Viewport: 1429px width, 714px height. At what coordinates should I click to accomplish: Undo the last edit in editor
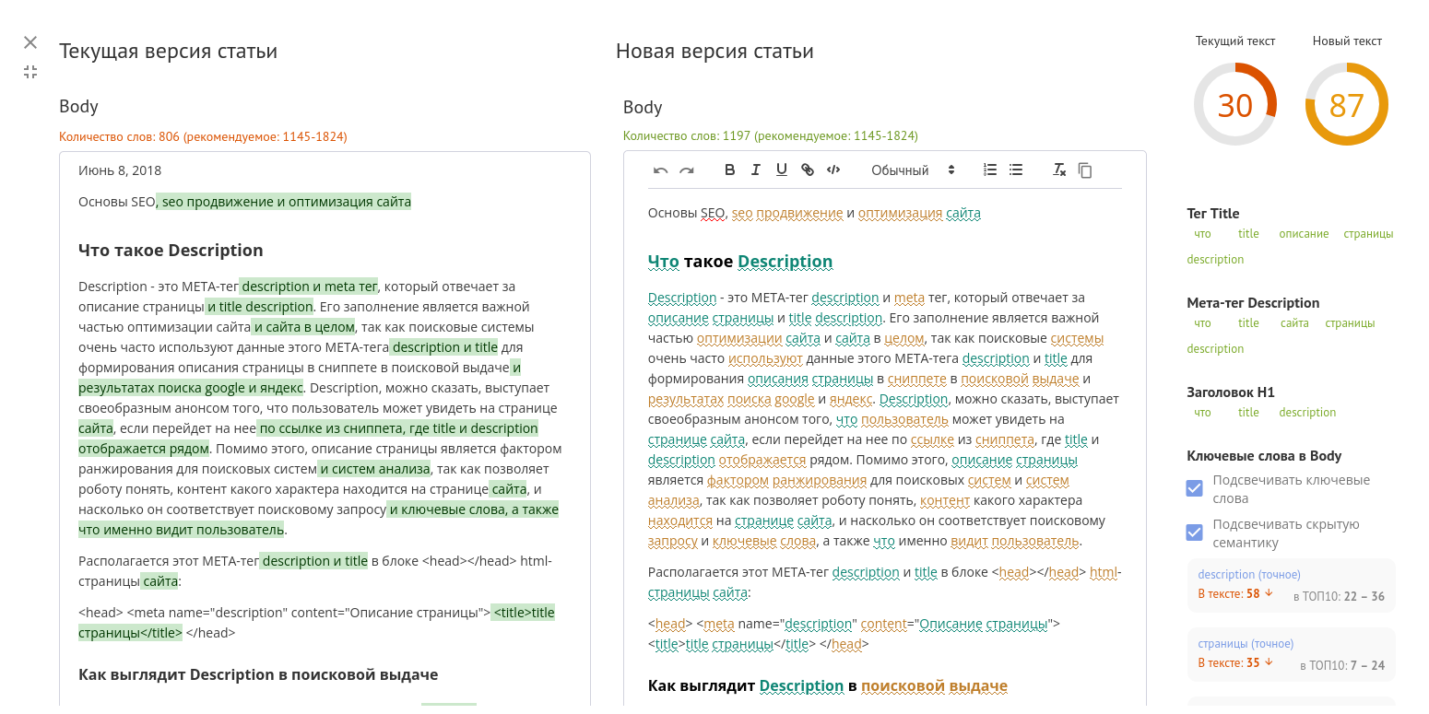pos(660,170)
